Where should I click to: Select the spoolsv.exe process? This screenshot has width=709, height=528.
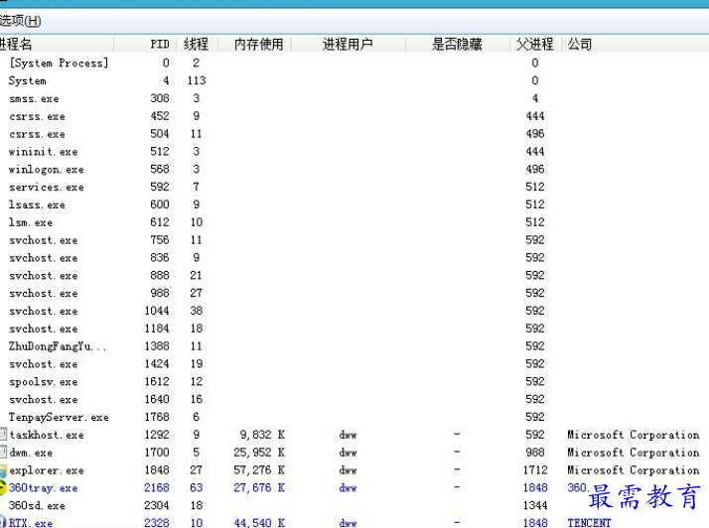point(44,381)
